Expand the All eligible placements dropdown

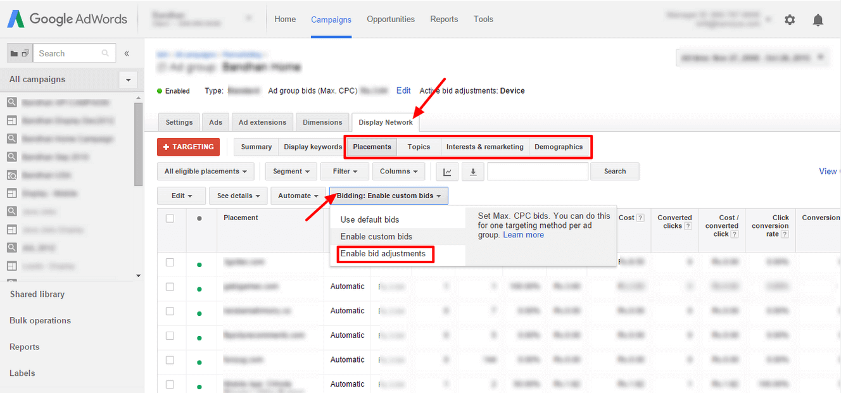pos(206,172)
